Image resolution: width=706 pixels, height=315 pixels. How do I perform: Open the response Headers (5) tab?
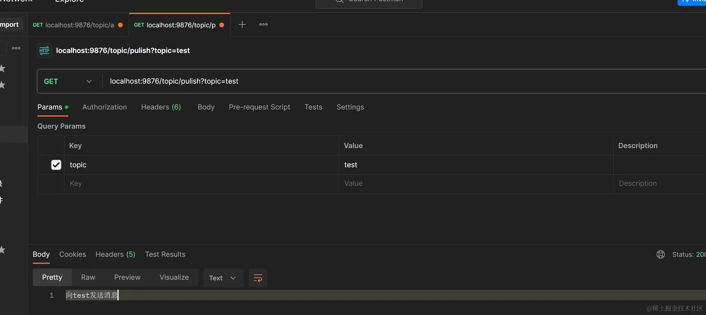click(x=115, y=254)
